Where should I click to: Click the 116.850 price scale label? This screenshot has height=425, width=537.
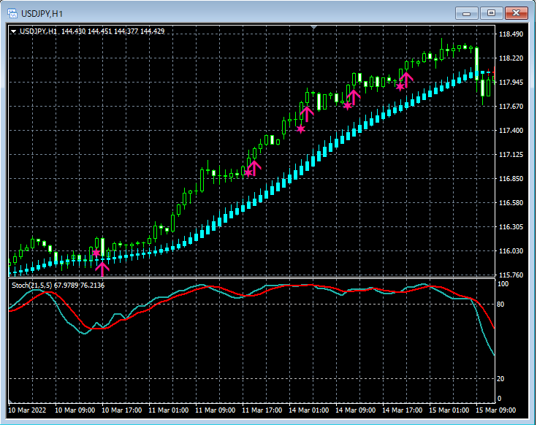(511, 179)
